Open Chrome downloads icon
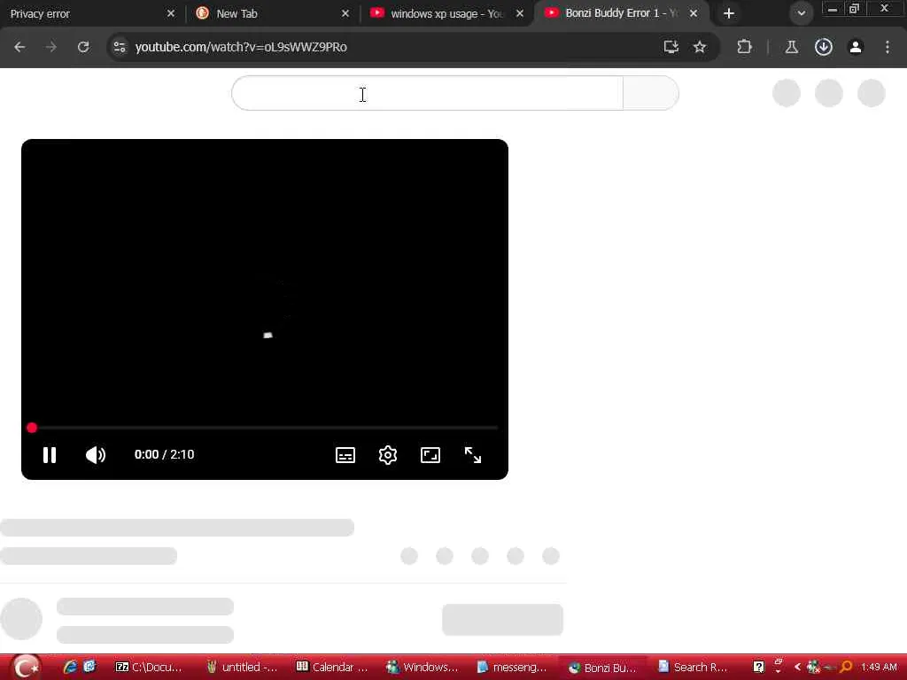This screenshot has width=907, height=680. point(824,47)
